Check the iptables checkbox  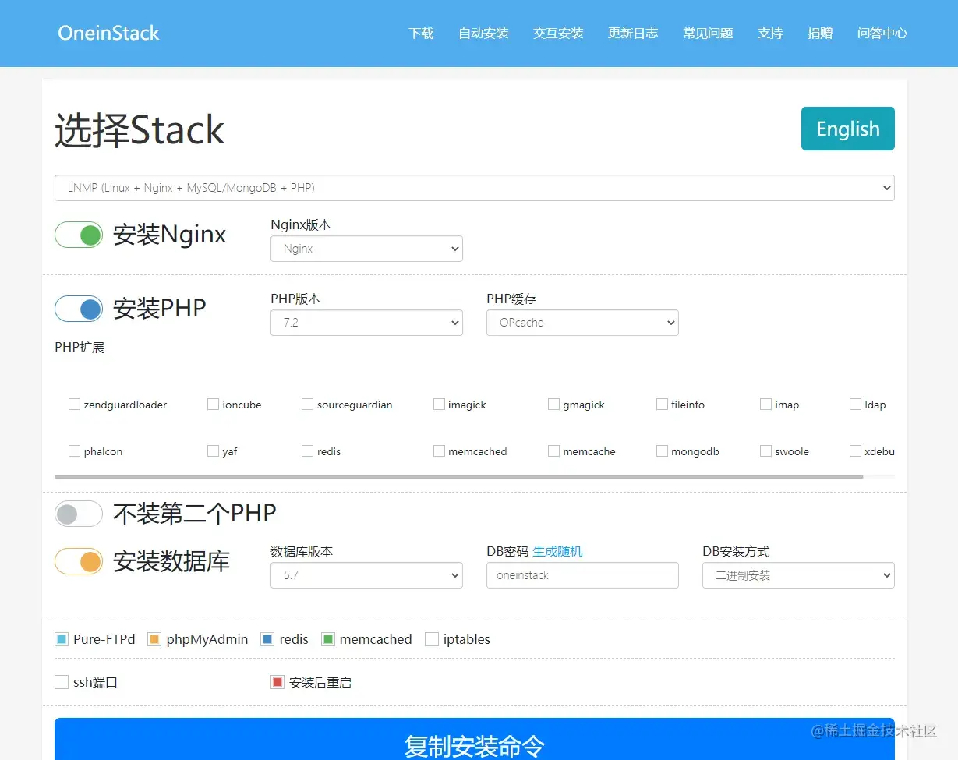click(432, 639)
